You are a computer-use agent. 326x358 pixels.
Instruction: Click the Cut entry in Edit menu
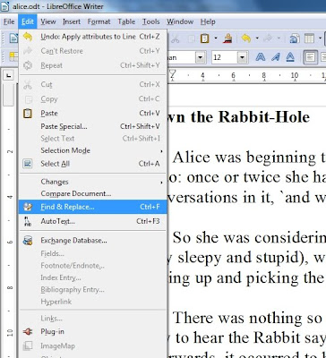[92, 84]
